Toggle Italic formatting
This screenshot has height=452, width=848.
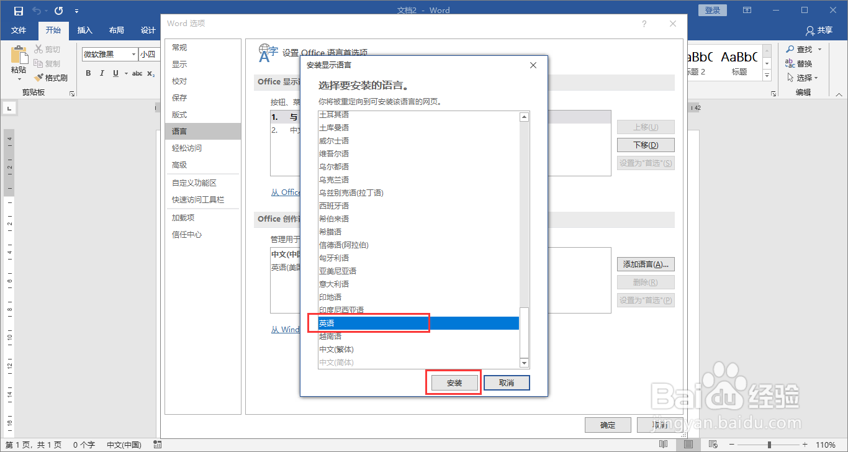(102, 73)
